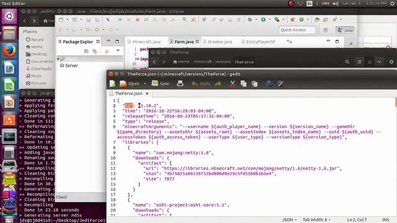Open the sound volume indicator in top bar
This screenshot has width=397, height=223.
pos(336,4)
